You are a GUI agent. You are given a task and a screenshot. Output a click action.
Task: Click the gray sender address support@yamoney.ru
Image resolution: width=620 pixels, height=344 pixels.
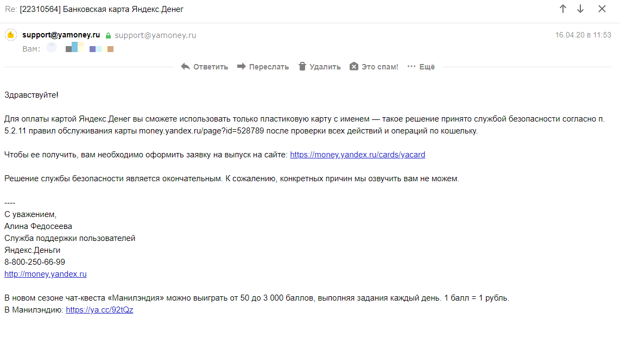155,35
